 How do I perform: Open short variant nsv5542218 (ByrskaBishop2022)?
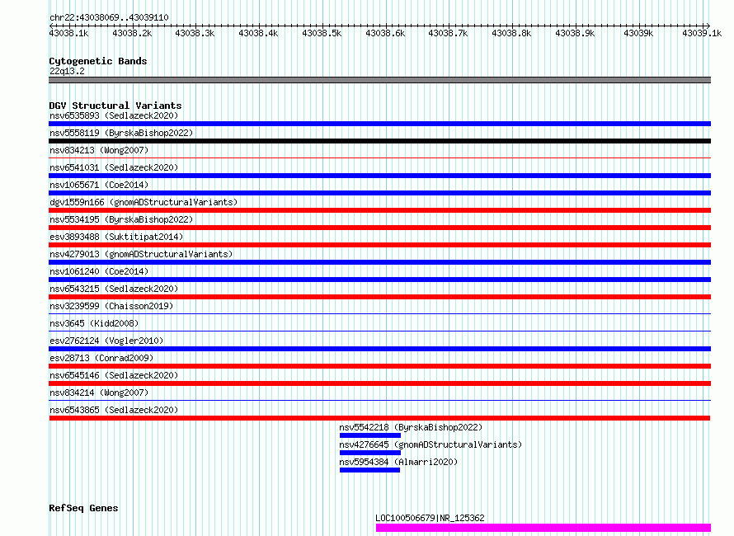coord(411,427)
